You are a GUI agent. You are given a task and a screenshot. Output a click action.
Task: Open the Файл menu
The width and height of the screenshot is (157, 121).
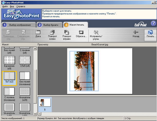coord(5,7)
